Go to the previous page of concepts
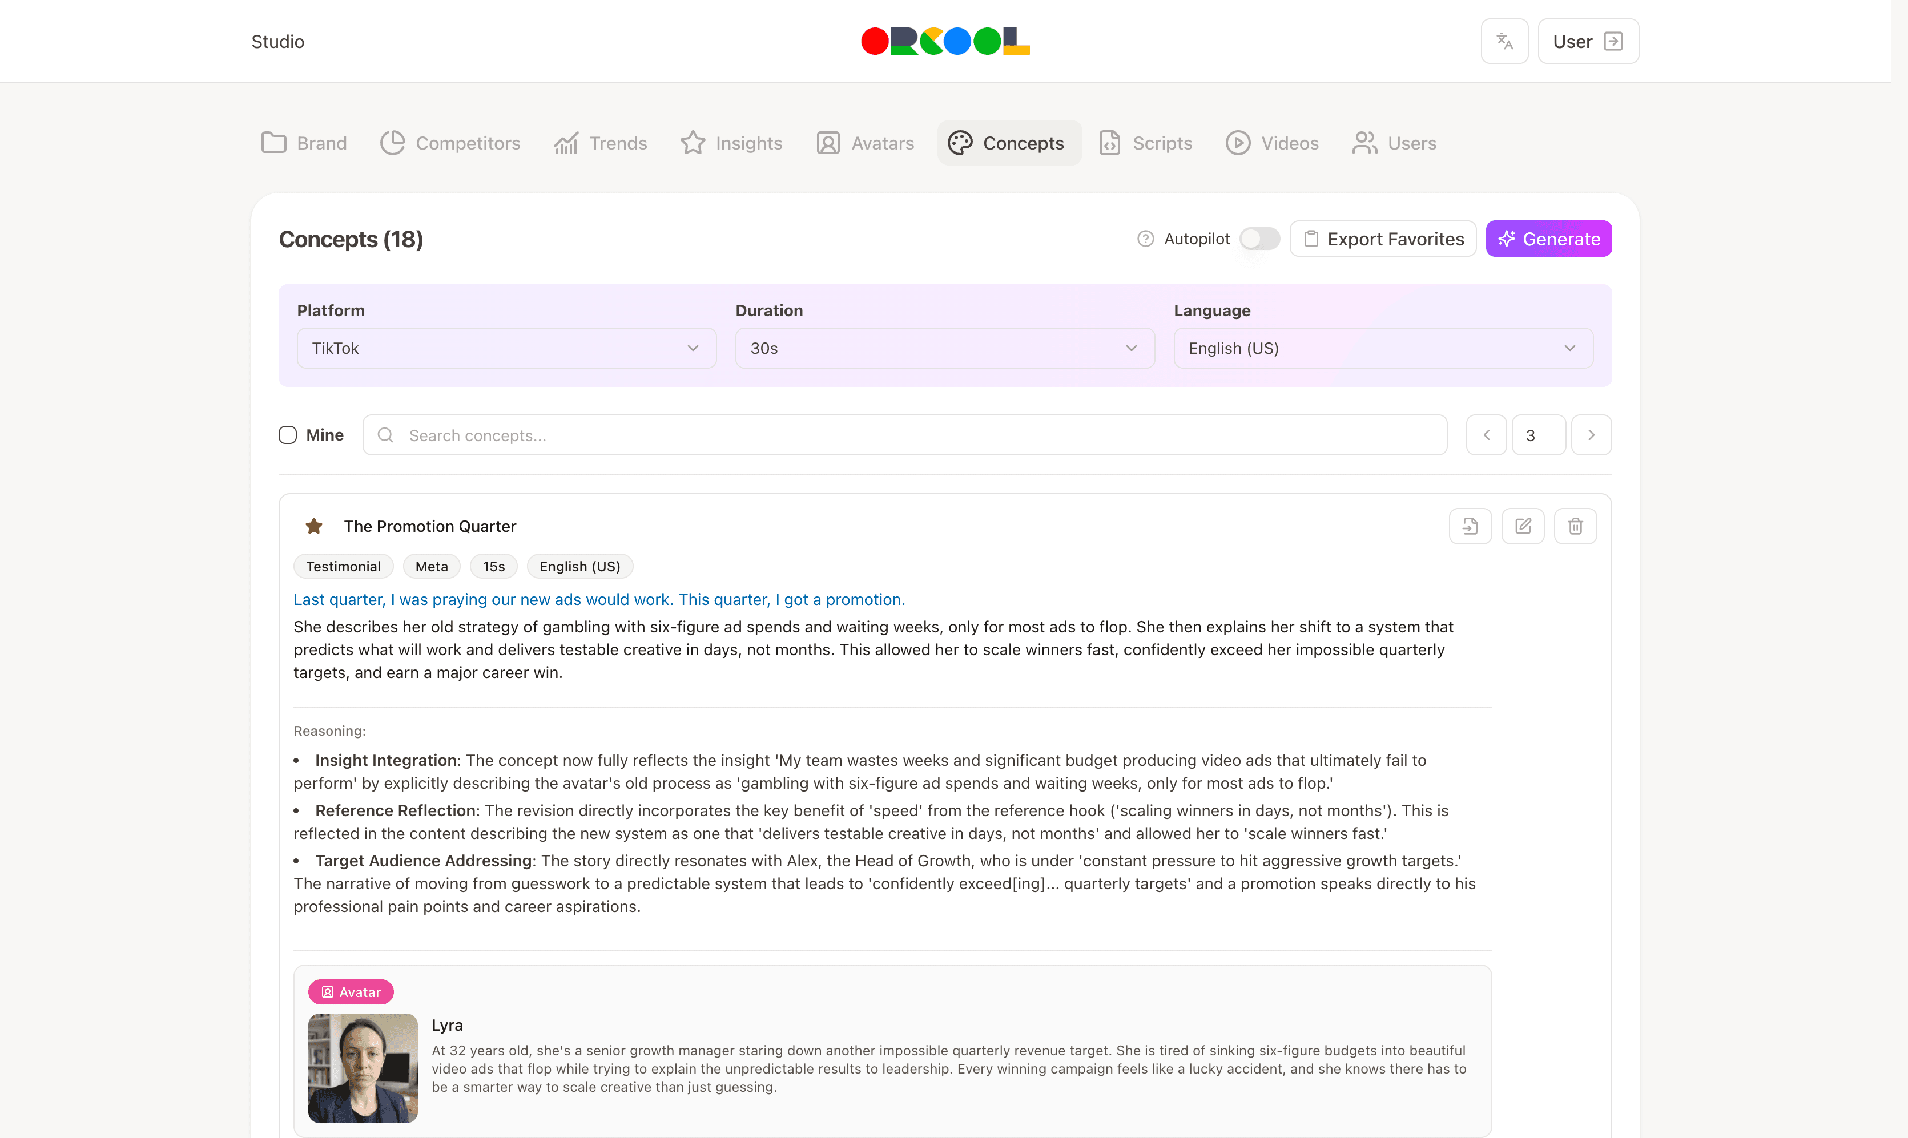The width and height of the screenshot is (1908, 1138). click(x=1486, y=435)
